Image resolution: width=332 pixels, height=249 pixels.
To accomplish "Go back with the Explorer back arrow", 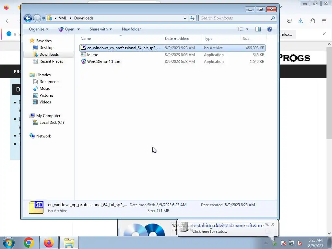I will pyautogui.click(x=28, y=18).
